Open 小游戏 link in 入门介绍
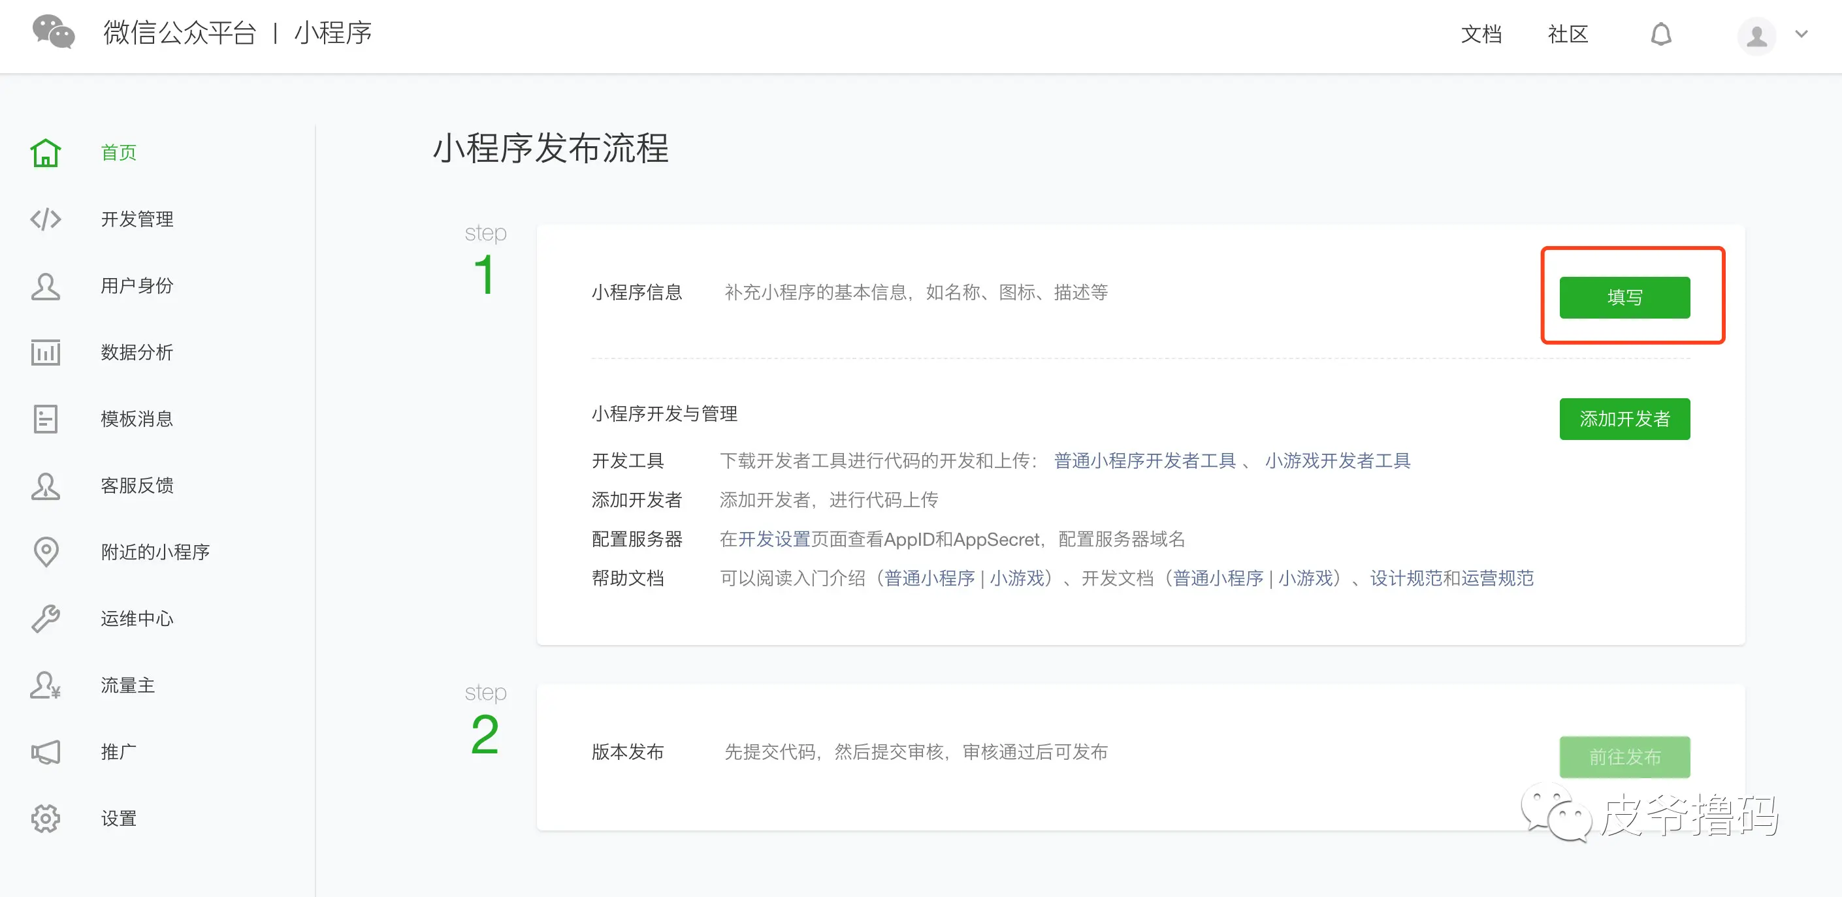Viewport: 1842px width, 897px height. 1017,578
